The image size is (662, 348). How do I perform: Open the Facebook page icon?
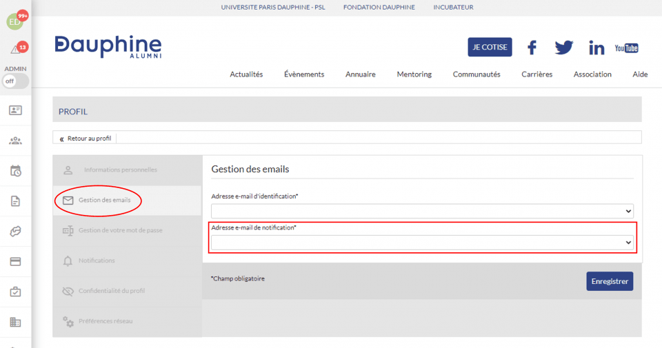tap(532, 48)
